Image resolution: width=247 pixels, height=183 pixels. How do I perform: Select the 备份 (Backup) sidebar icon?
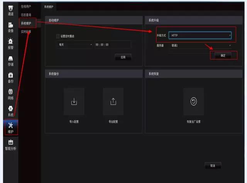tap(10, 77)
